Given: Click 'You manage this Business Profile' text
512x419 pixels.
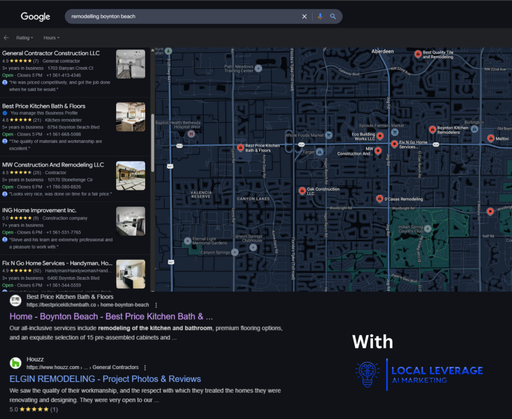Looking at the screenshot, I should coord(44,113).
